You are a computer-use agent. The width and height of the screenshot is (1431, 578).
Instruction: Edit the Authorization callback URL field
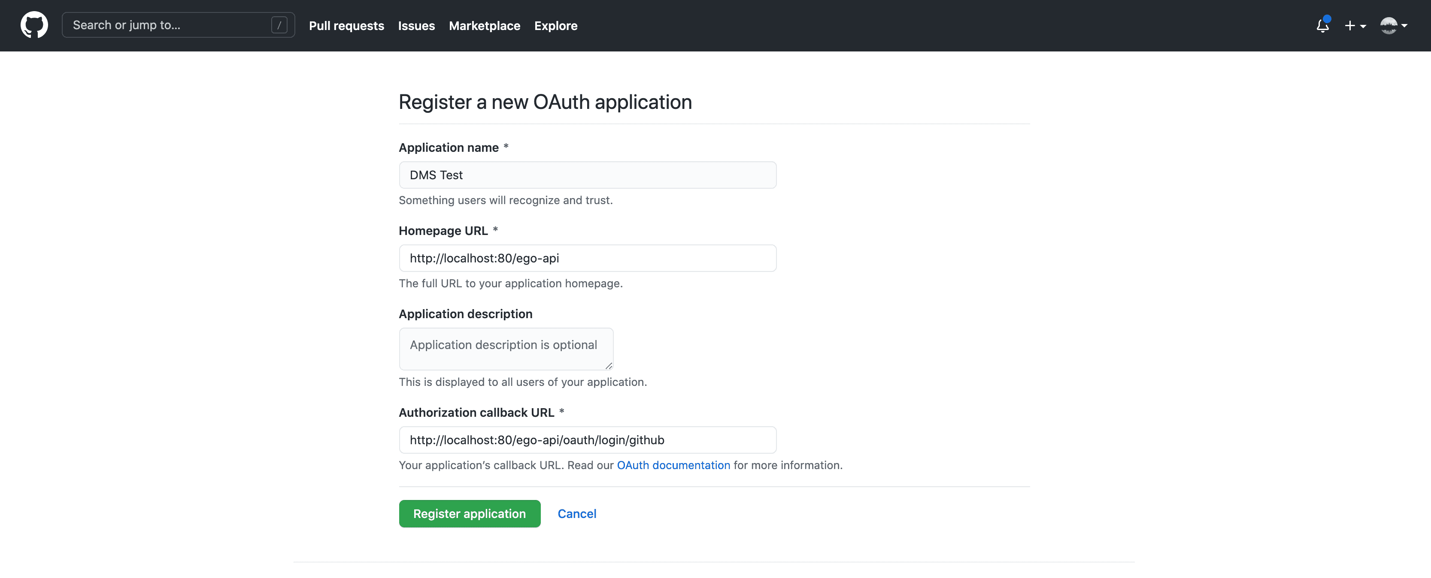(x=588, y=440)
